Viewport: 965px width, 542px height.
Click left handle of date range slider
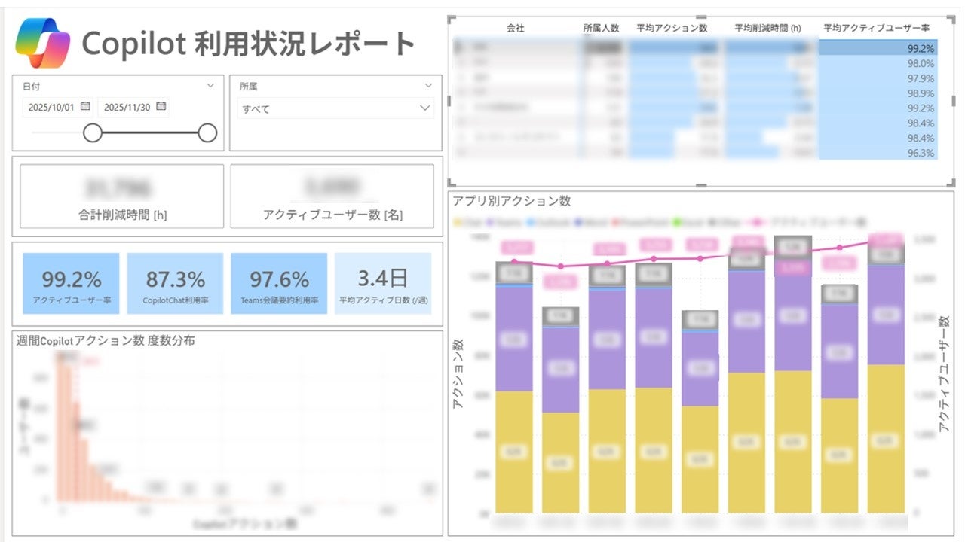[x=93, y=133]
